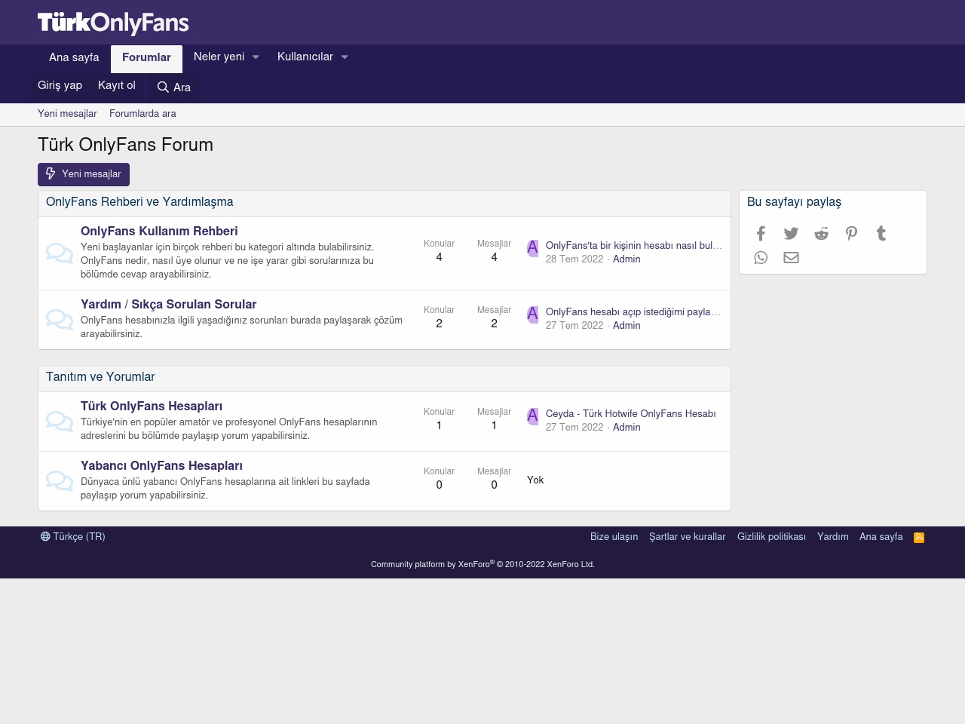Expand the Kullanıcılar dropdown arrow
The height and width of the screenshot is (724, 965).
coord(345,57)
